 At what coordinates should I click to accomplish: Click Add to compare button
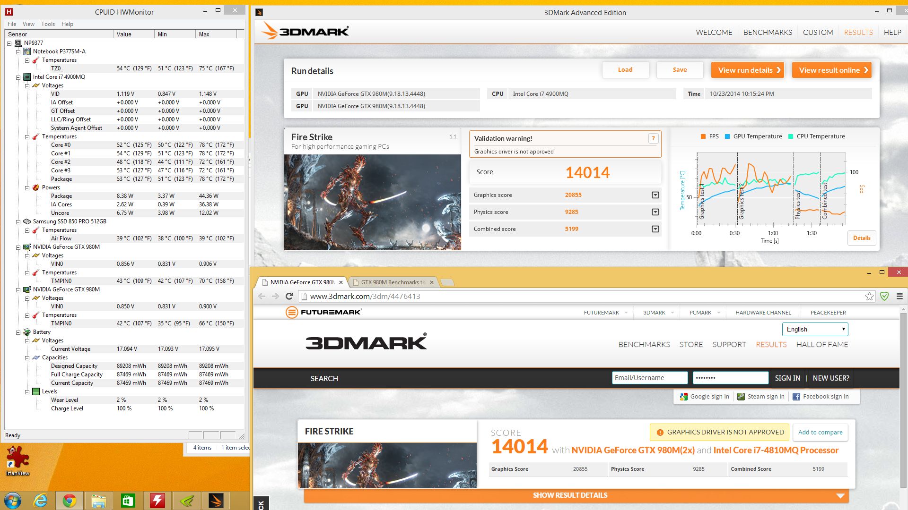coord(820,432)
